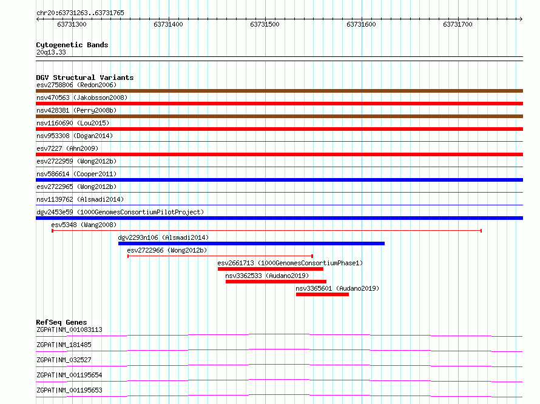Click the 63731300 ruler position
The height and width of the screenshot is (404, 540).
(x=72, y=24)
